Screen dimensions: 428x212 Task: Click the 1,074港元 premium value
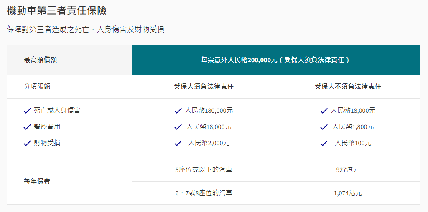coord(348,193)
